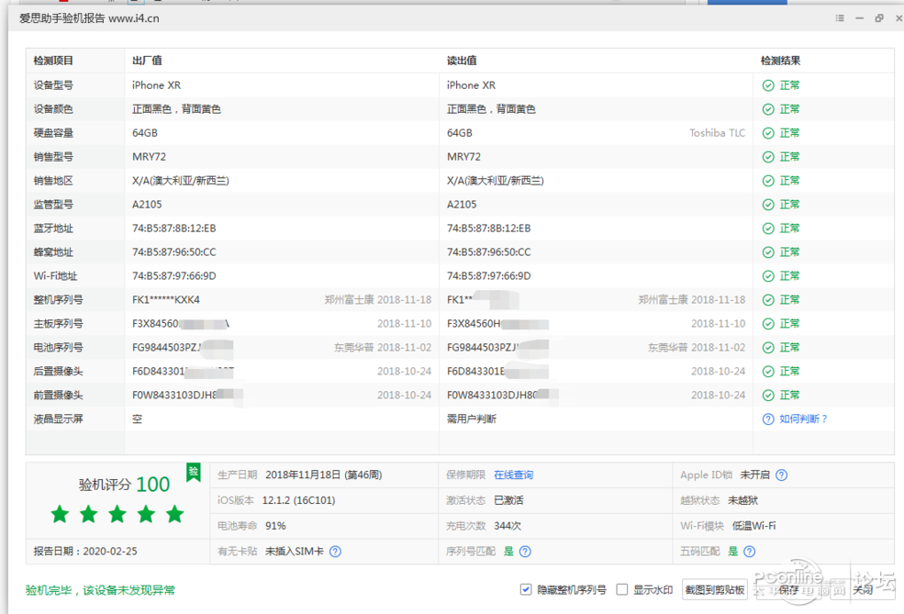The width and height of the screenshot is (904, 614).
Task: Select the factory X/A(澳大利亚/新西兰) cell
Action: (x=181, y=181)
